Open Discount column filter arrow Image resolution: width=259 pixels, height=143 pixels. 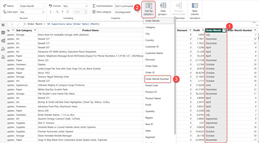(190, 30)
